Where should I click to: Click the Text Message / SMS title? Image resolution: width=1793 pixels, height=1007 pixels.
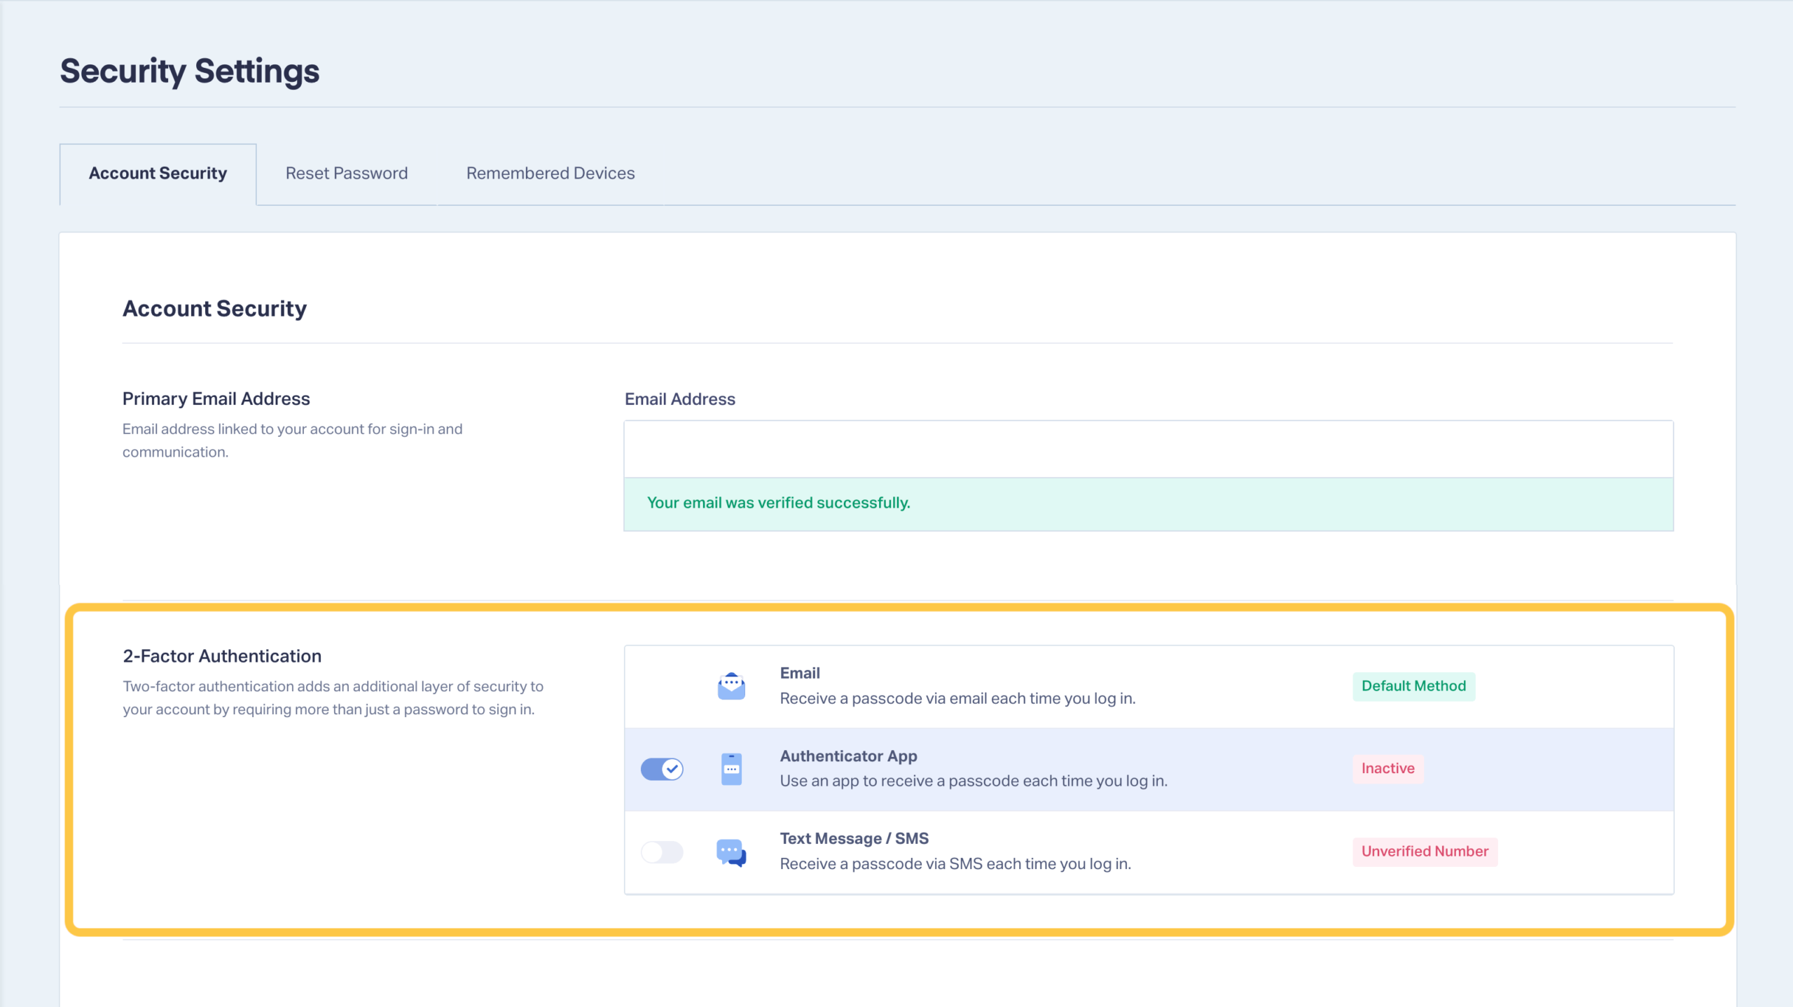tap(854, 838)
